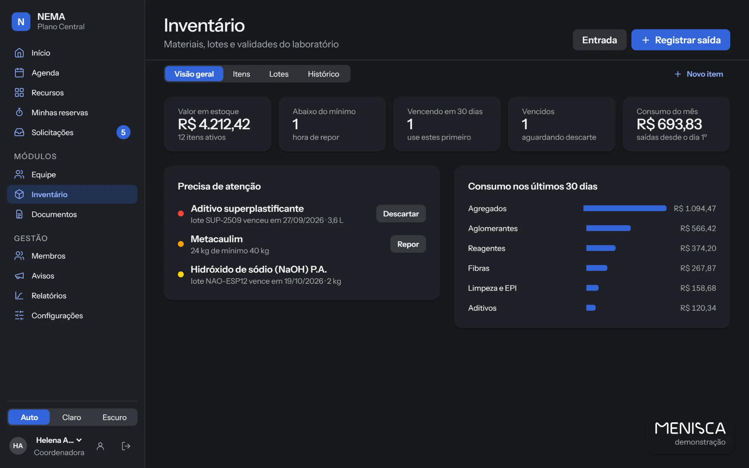Click the Configurações sliders icon
Image resolution: width=749 pixels, height=468 pixels.
19,315
